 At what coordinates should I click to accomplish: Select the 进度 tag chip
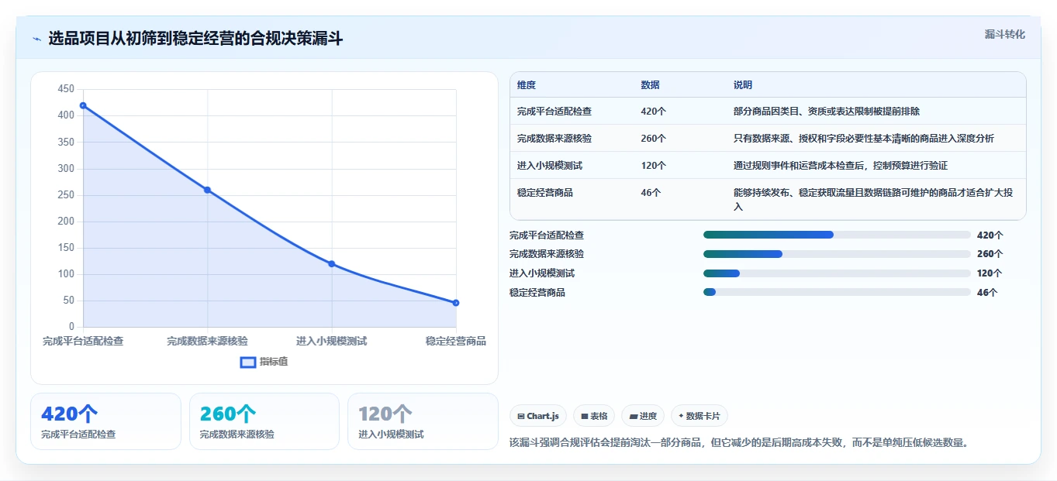click(643, 416)
